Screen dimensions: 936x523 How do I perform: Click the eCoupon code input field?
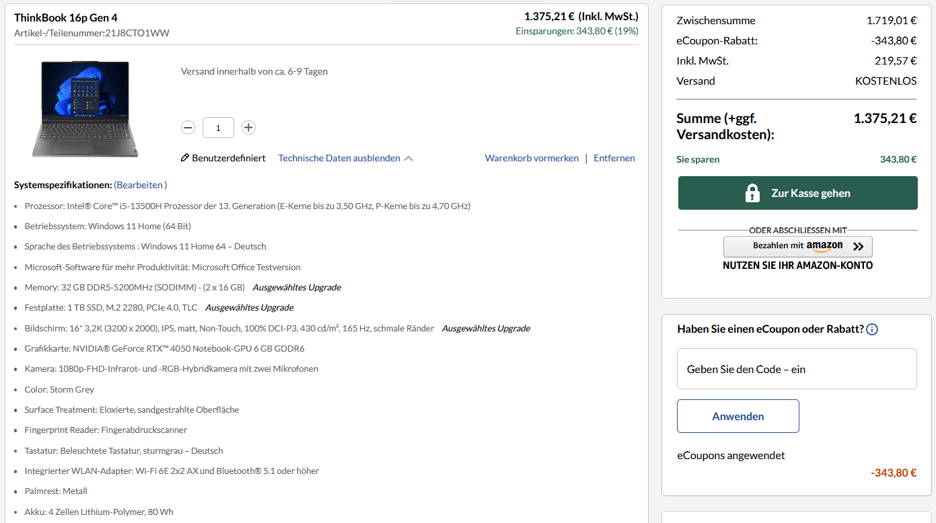pos(797,368)
